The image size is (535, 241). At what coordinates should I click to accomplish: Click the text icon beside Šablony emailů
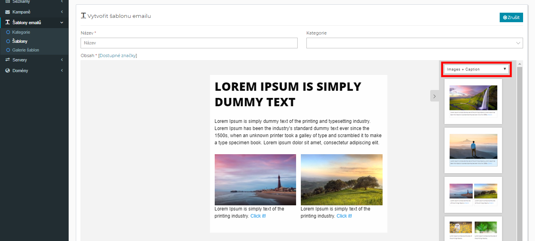8,23
